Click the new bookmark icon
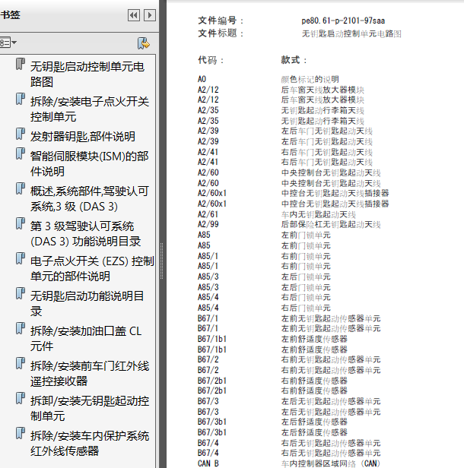This screenshot has width=464, height=468. (x=144, y=43)
